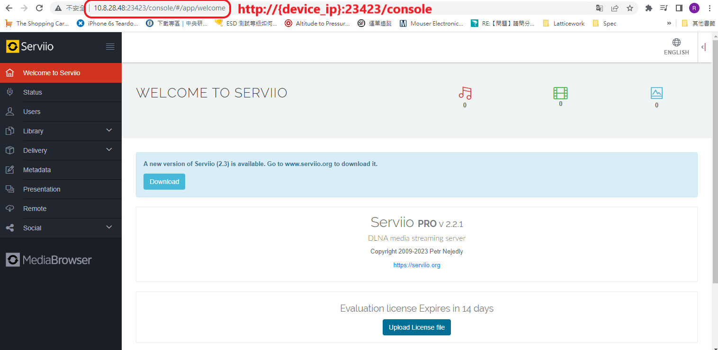Open the browser extensions puzzle icon
Screen dimensions: 718x350
[x=649, y=8]
